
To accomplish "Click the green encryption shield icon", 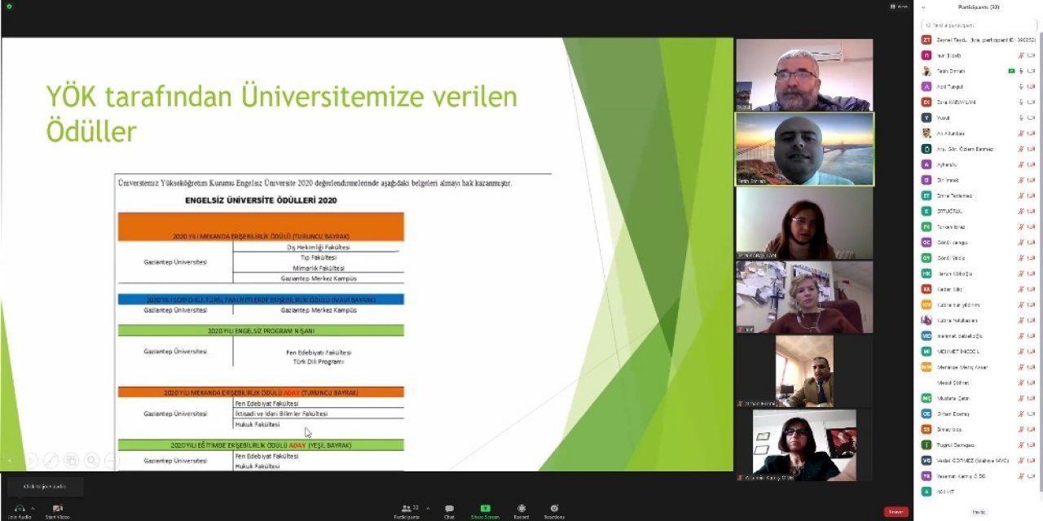I will 9,7.
